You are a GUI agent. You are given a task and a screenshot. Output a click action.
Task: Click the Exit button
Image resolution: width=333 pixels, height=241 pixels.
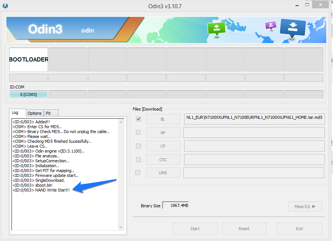(x=299, y=229)
